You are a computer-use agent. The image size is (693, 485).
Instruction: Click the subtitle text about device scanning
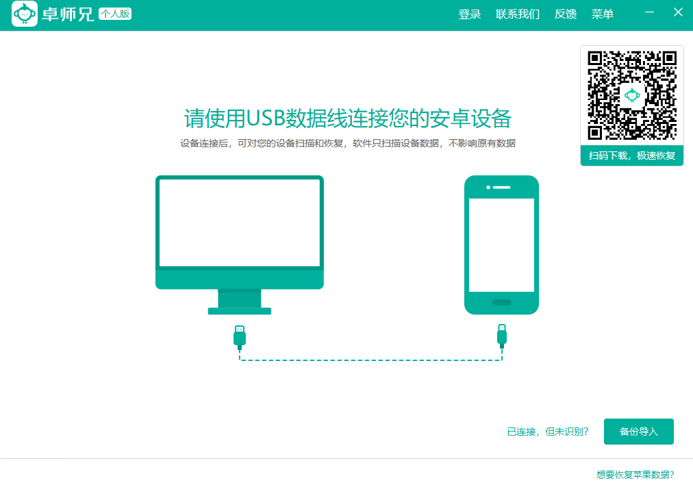click(346, 143)
